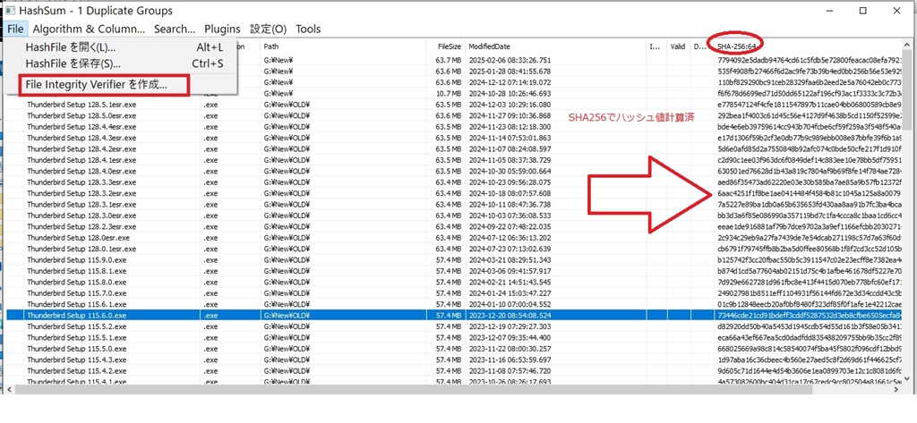917x423 pixels.
Task: Click date 2024-03-21 08:29:51.343
Action: pos(510,260)
